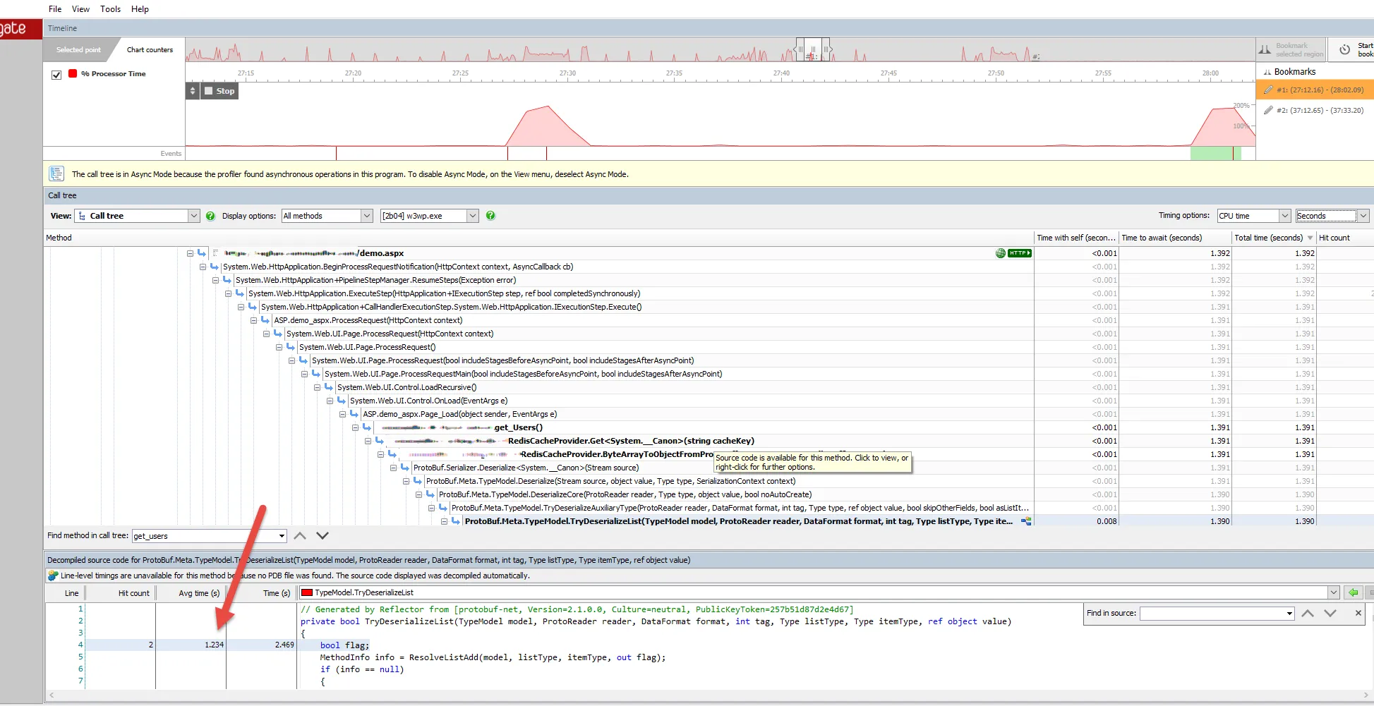Select the System.Web.UI.Page.ProcessRequest() row

point(540,347)
